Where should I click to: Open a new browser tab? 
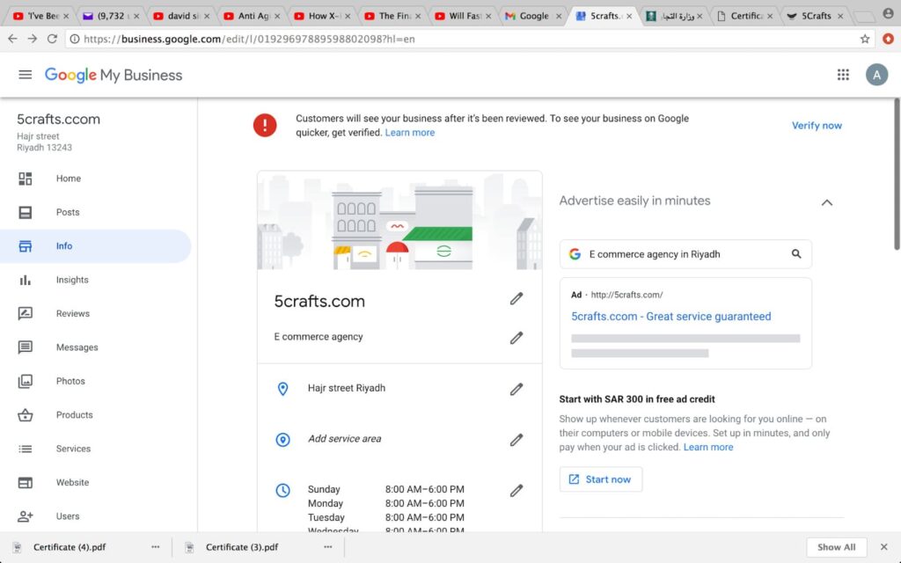pos(864,16)
